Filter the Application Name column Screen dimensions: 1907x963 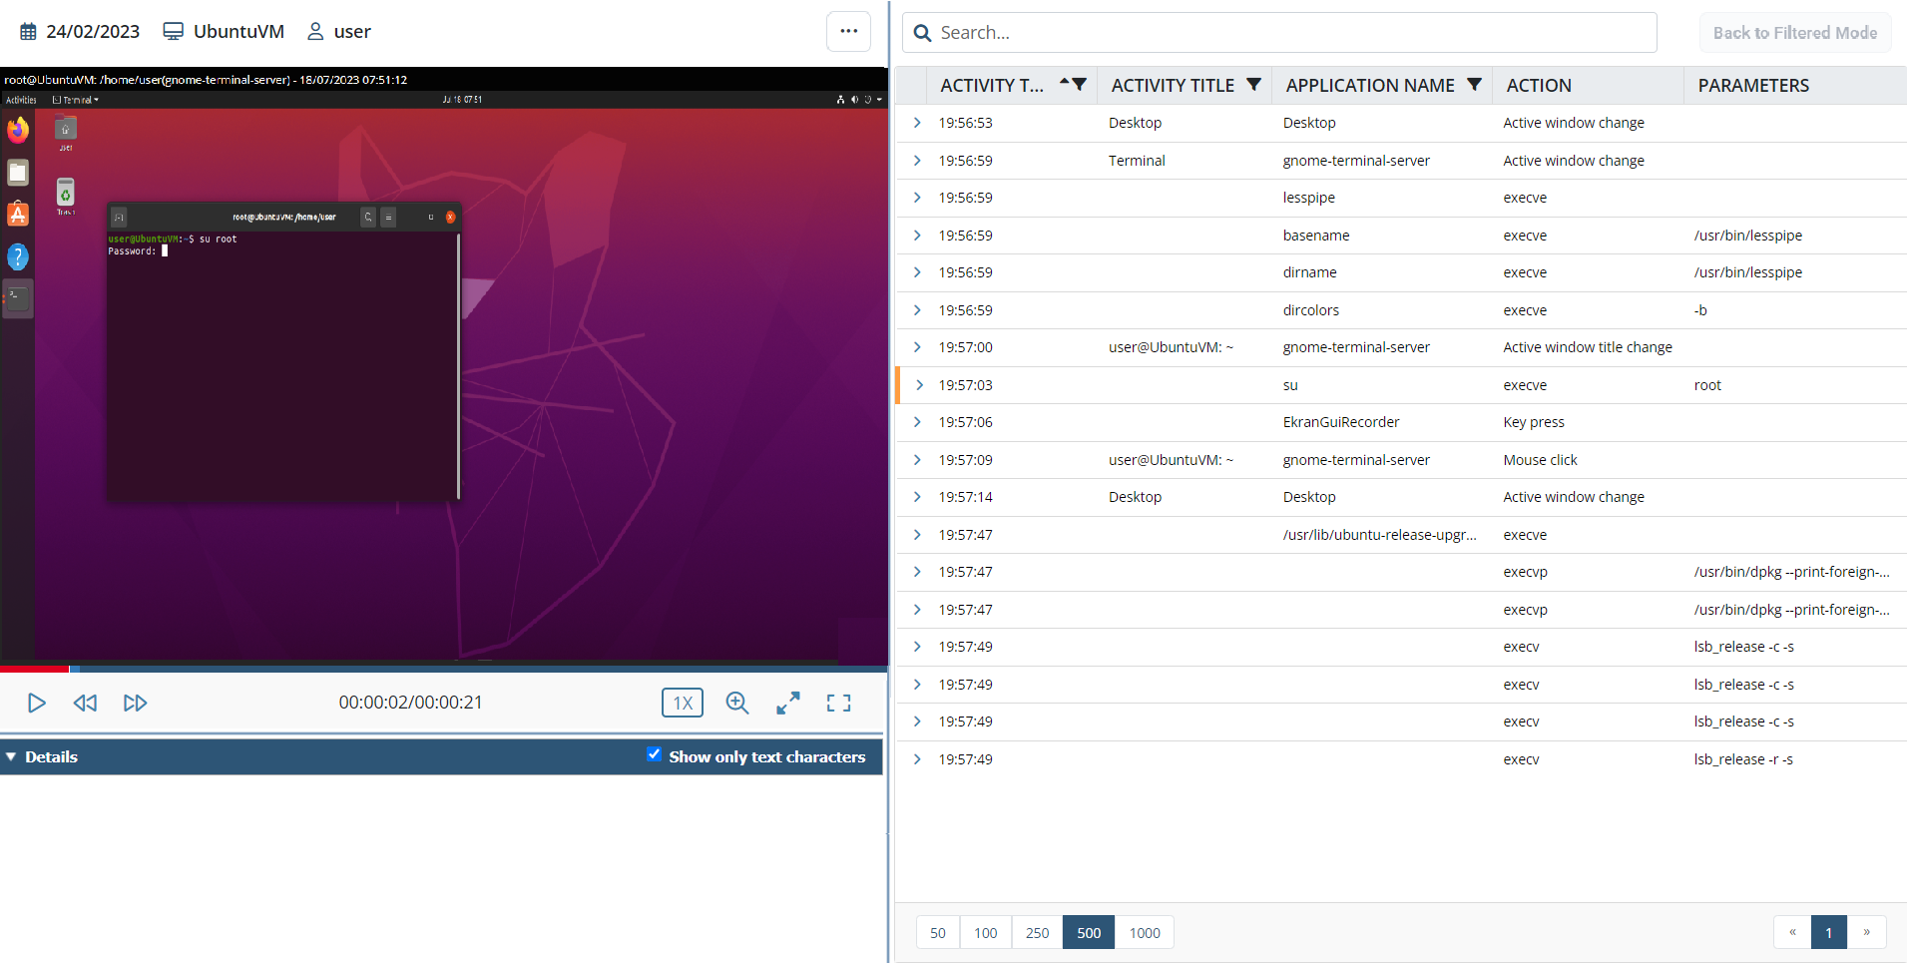(1474, 85)
